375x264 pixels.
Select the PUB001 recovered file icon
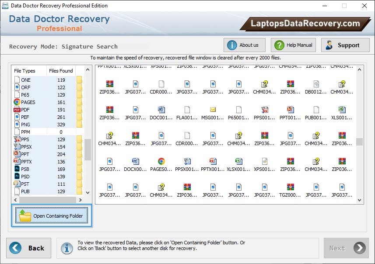[316, 109]
